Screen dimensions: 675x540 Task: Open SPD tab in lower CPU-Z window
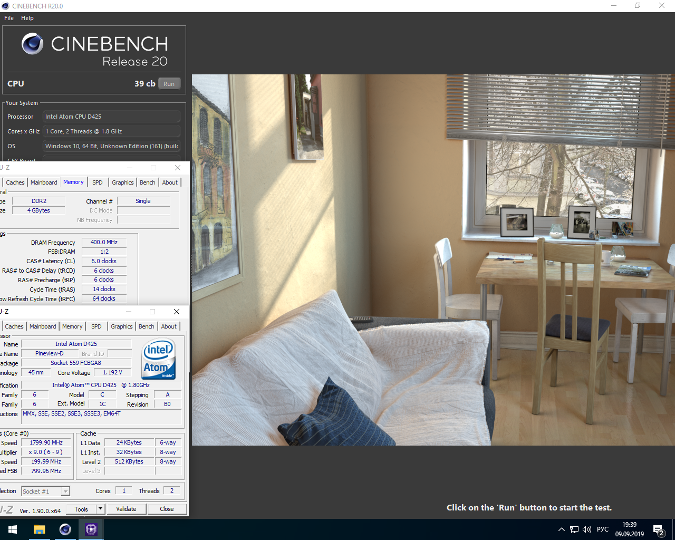(97, 326)
